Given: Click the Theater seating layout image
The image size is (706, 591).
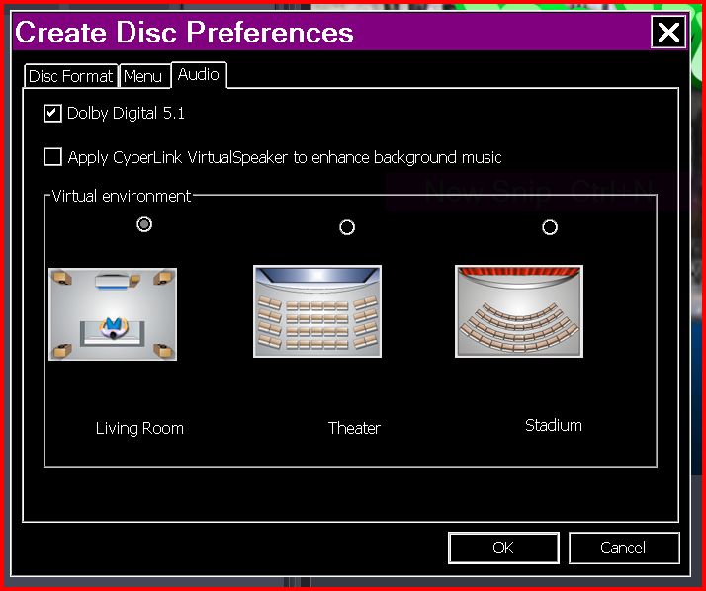Looking at the screenshot, I should [317, 310].
